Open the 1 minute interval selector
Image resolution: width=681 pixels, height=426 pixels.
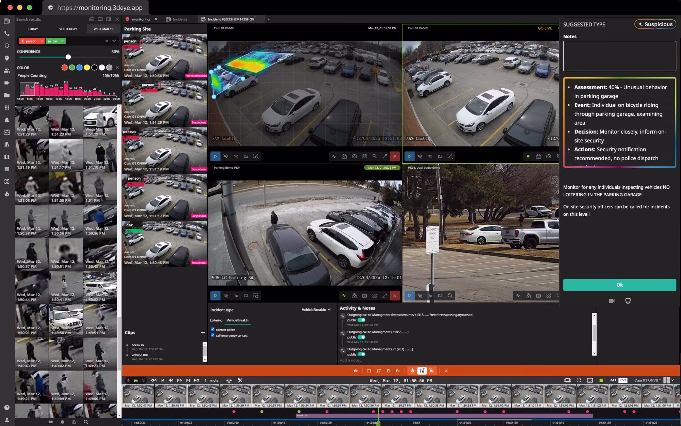[x=211, y=380]
